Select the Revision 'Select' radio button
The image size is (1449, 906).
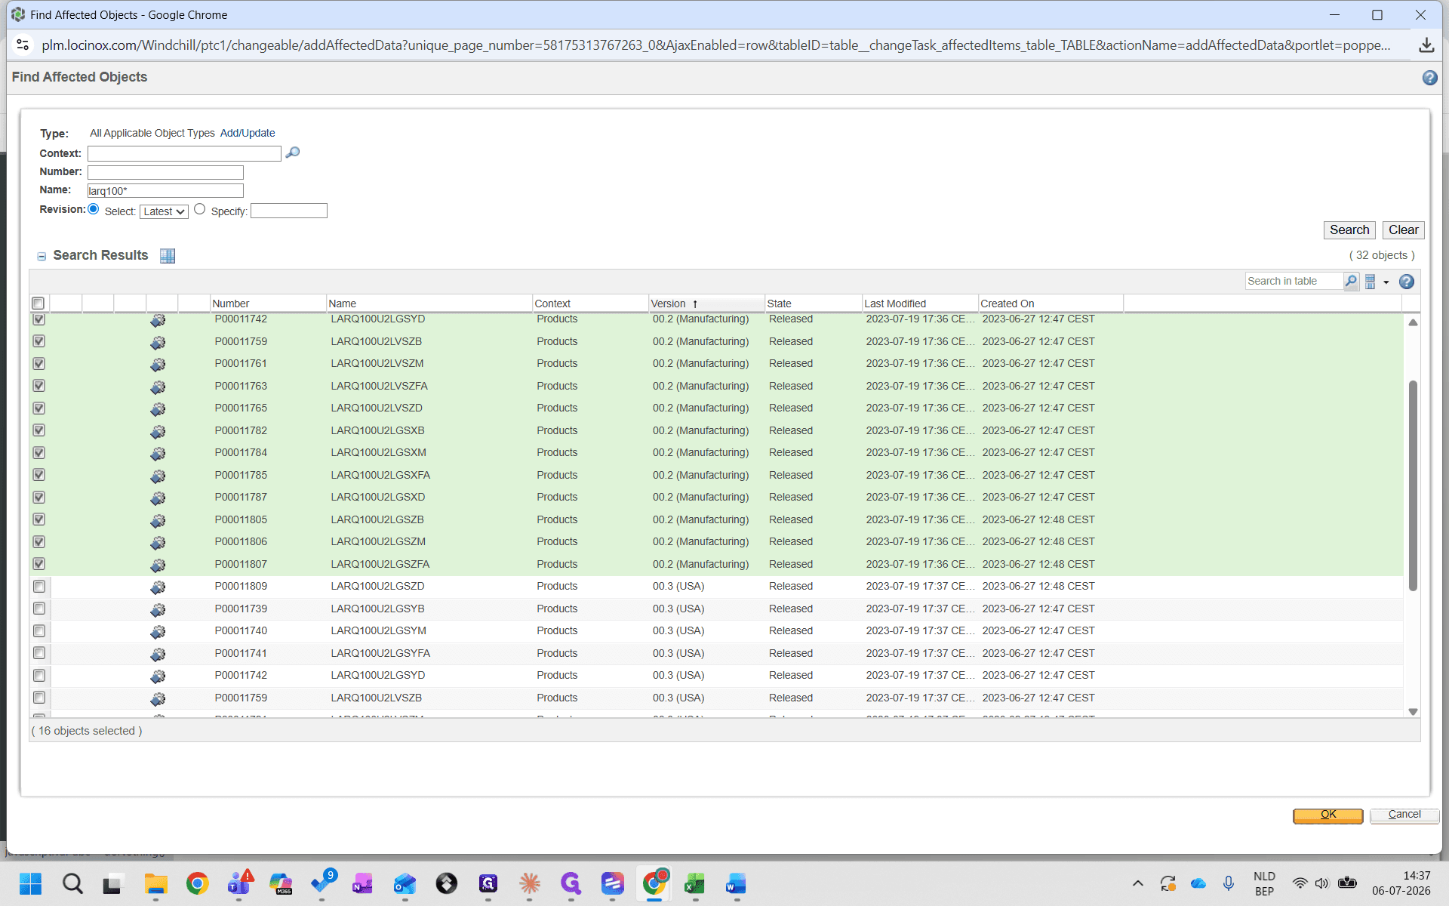94,209
